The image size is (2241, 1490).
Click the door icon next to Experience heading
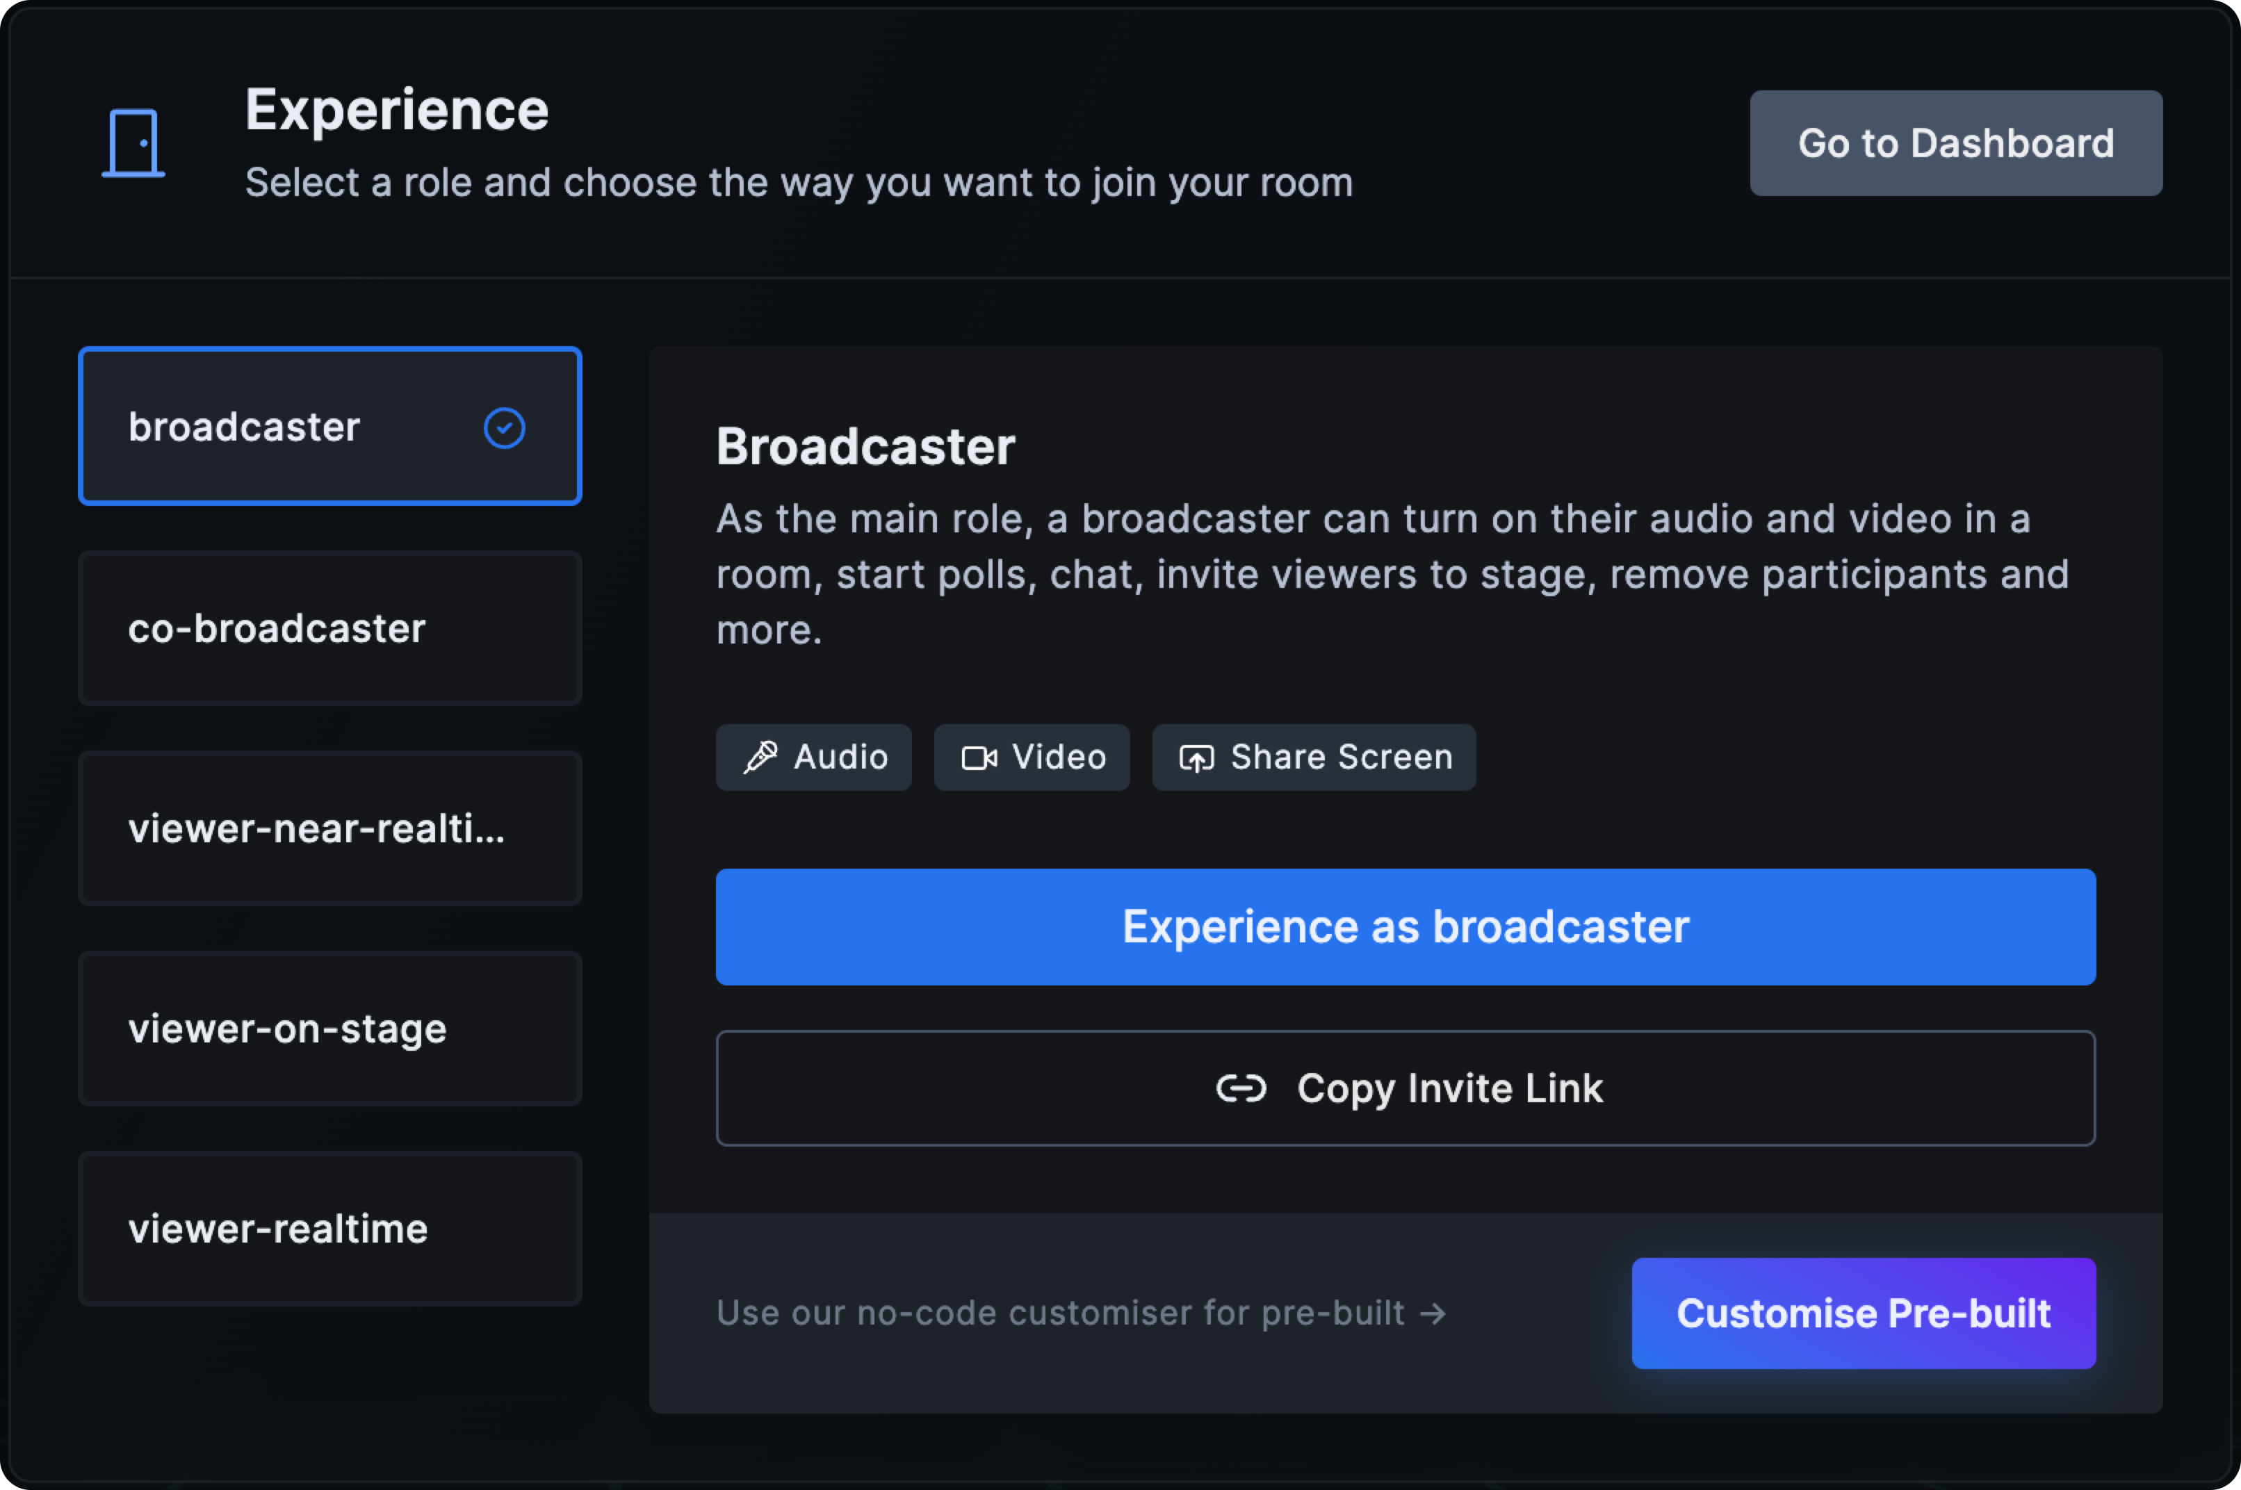point(133,142)
